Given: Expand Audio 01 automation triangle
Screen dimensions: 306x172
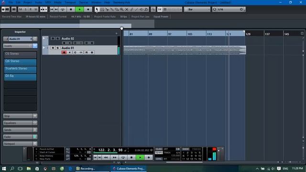Looking at the screenshot, I should (44, 48).
